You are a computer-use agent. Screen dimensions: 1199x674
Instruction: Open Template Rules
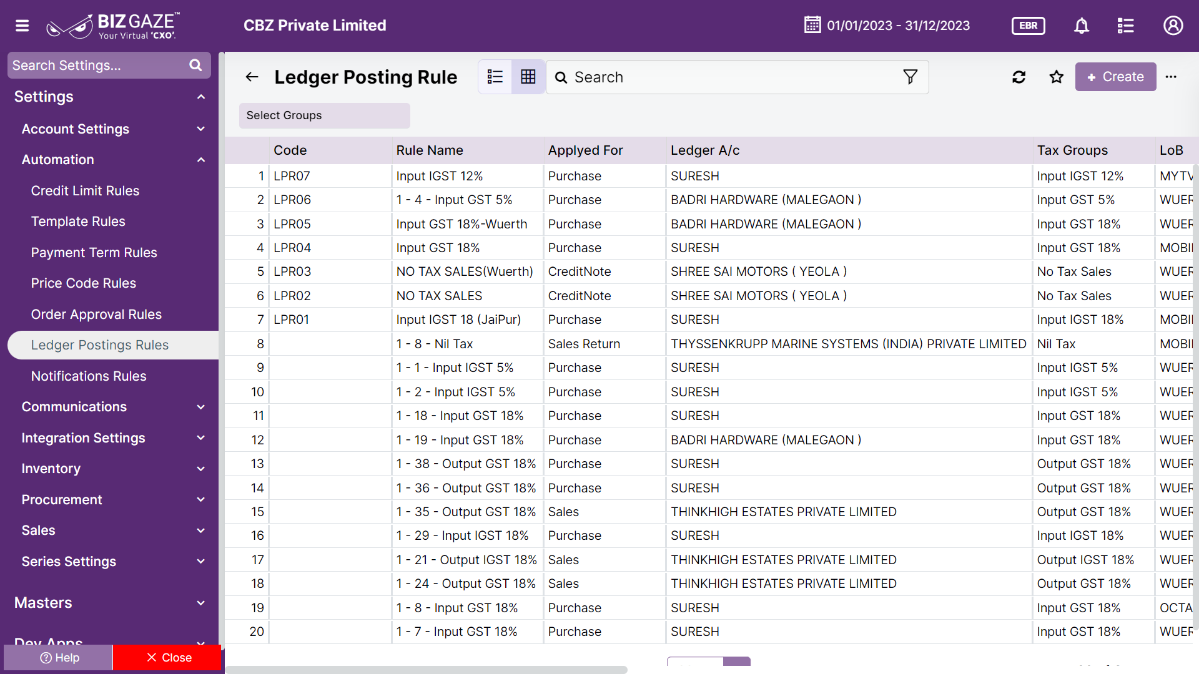coord(78,222)
